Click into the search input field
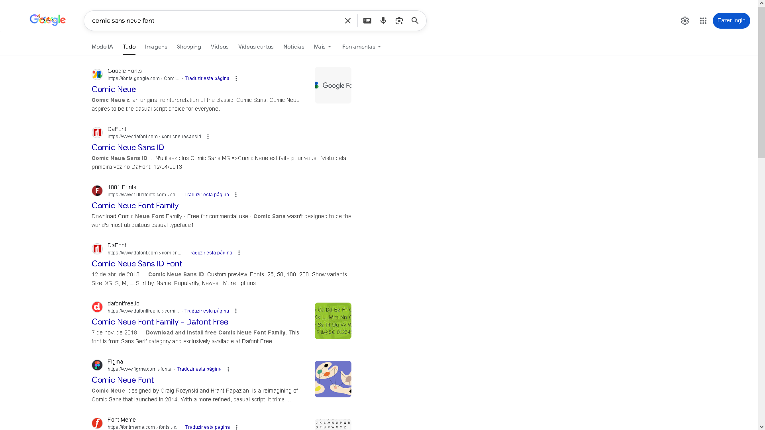Viewport: 765px width, 430px height. (x=215, y=21)
